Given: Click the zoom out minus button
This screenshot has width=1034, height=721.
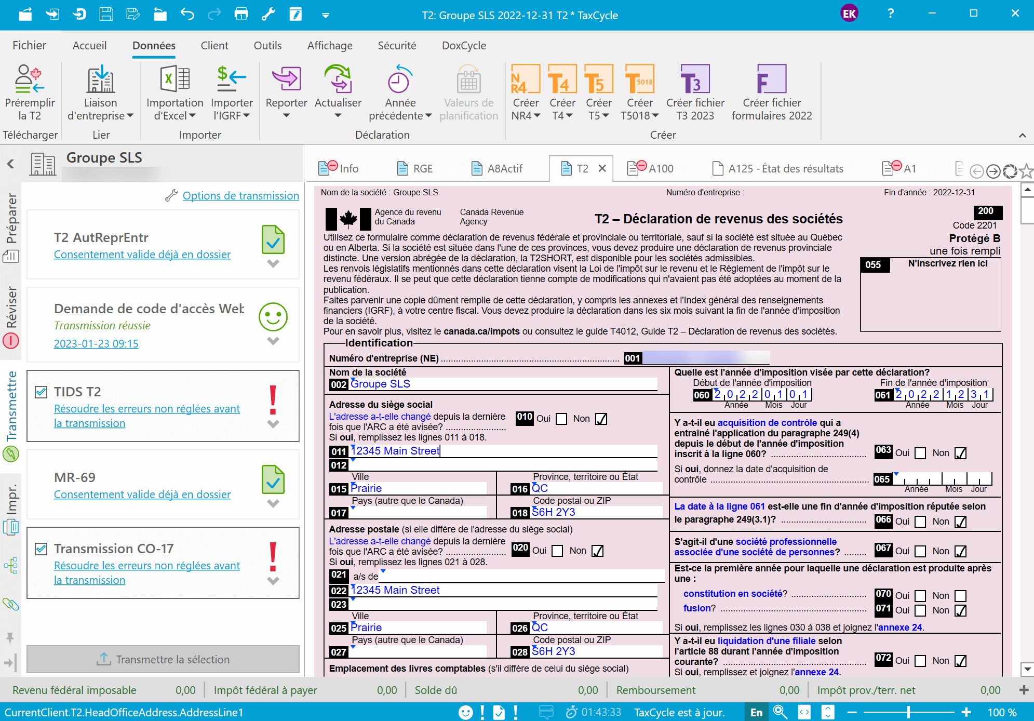Looking at the screenshot, I should [852, 712].
